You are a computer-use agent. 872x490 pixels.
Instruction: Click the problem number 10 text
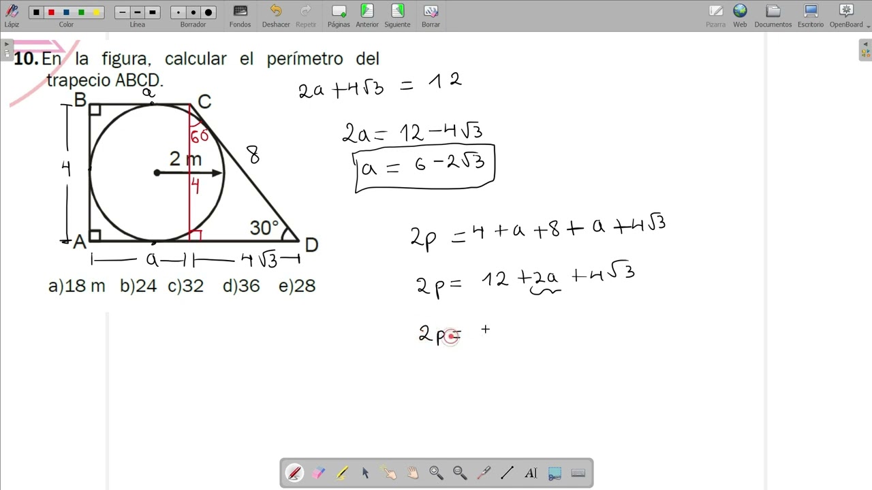[26, 59]
